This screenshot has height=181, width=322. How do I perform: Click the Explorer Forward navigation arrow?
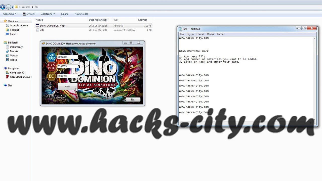click(8, 7)
